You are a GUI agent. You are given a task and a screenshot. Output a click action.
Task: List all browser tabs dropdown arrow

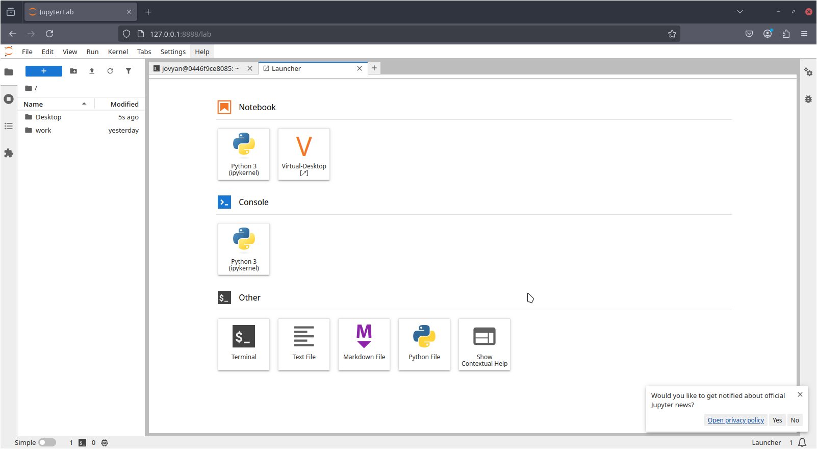740,12
